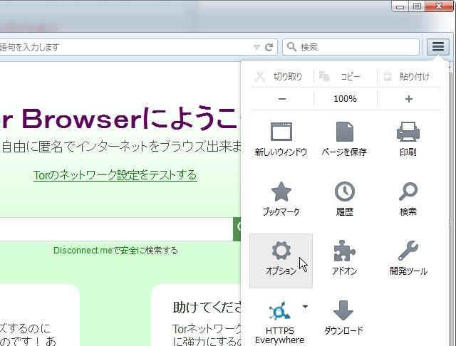Open the hamburger menu button
This screenshot has width=456, height=346.
point(438,47)
